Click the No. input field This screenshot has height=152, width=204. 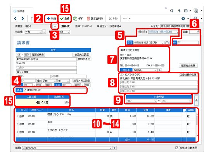[x=188, y=43]
